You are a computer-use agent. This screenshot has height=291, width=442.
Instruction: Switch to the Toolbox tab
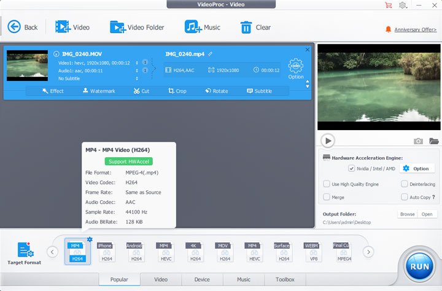(x=285, y=279)
